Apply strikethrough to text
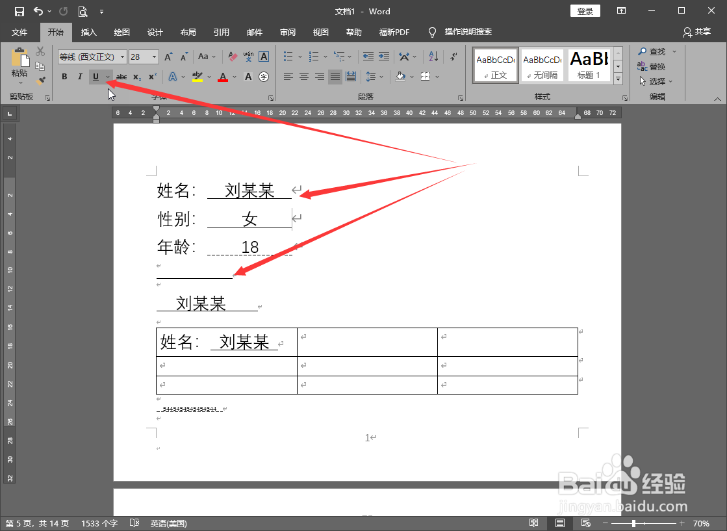Image resolution: width=727 pixels, height=531 pixels. 121,77
